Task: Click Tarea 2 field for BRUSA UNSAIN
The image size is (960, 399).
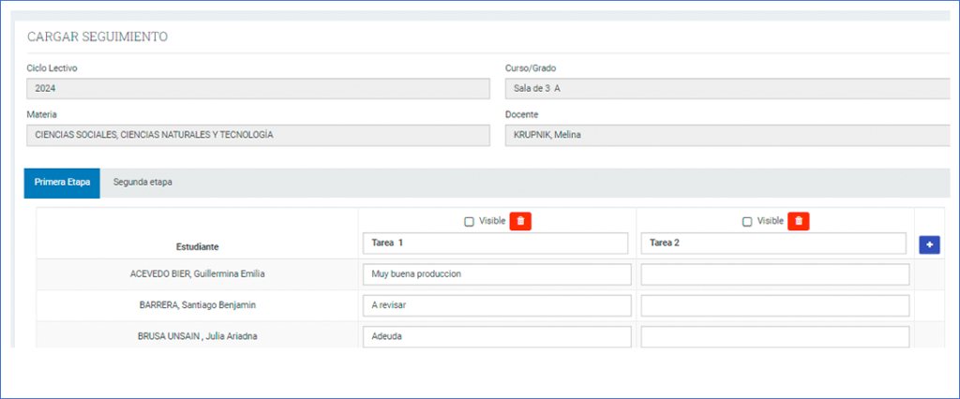Action: (x=774, y=336)
